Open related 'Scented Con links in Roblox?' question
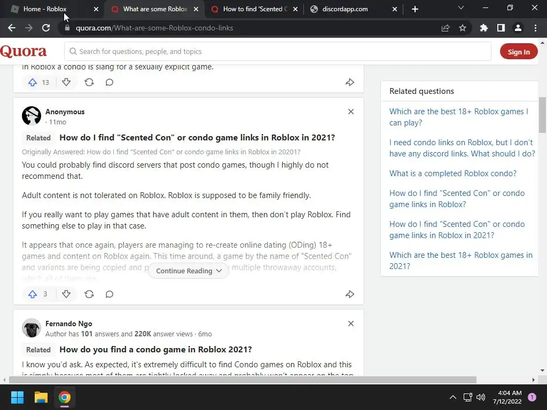Screen dimensions: 547x410 tap(457, 199)
